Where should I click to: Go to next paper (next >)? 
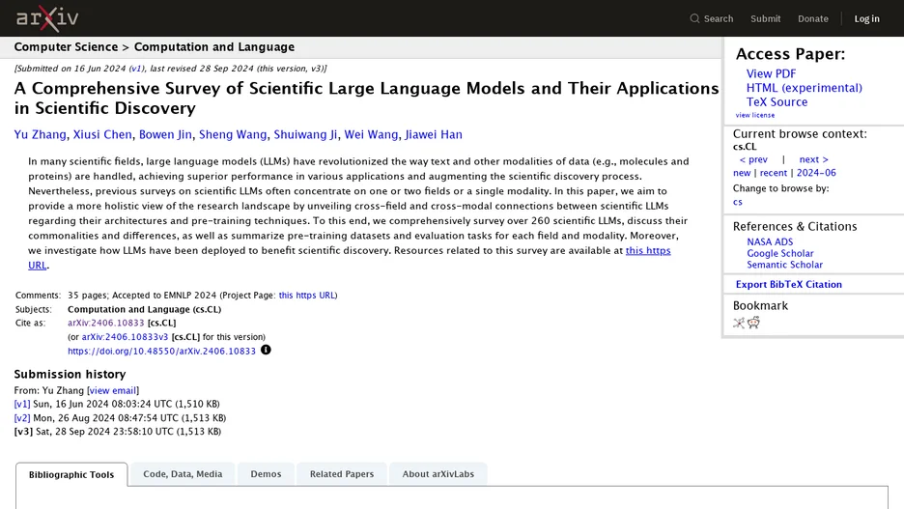(813, 159)
